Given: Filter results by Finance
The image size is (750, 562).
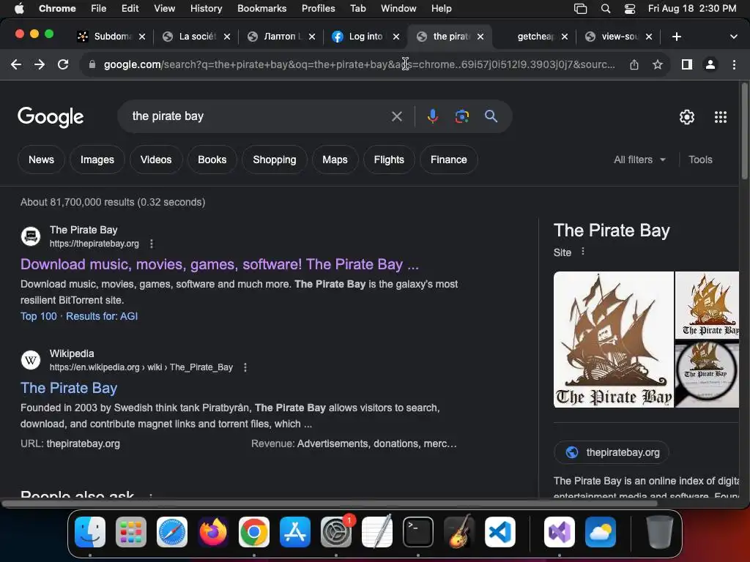Looking at the screenshot, I should click(x=449, y=160).
